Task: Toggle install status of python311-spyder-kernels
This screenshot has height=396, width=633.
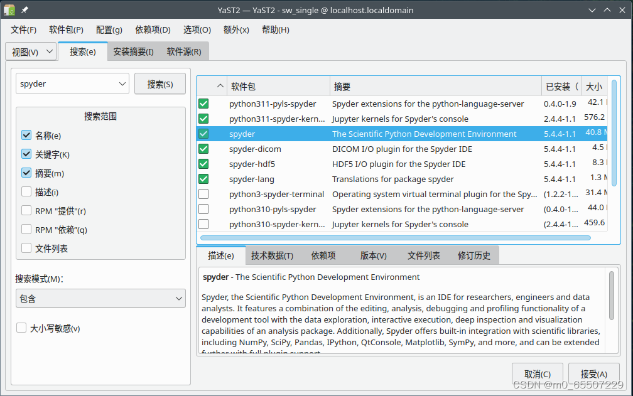Action: 203,119
